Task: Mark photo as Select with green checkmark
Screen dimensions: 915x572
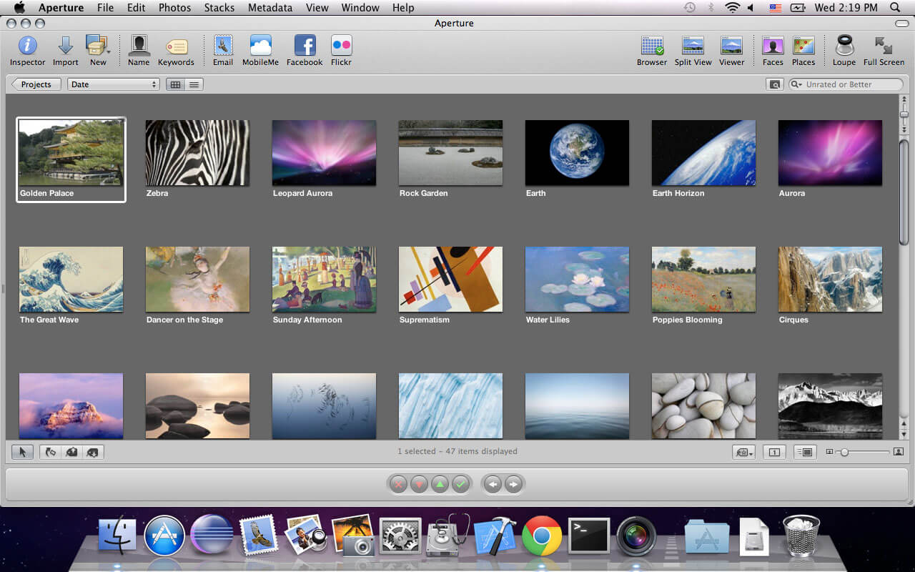Action: (460, 484)
